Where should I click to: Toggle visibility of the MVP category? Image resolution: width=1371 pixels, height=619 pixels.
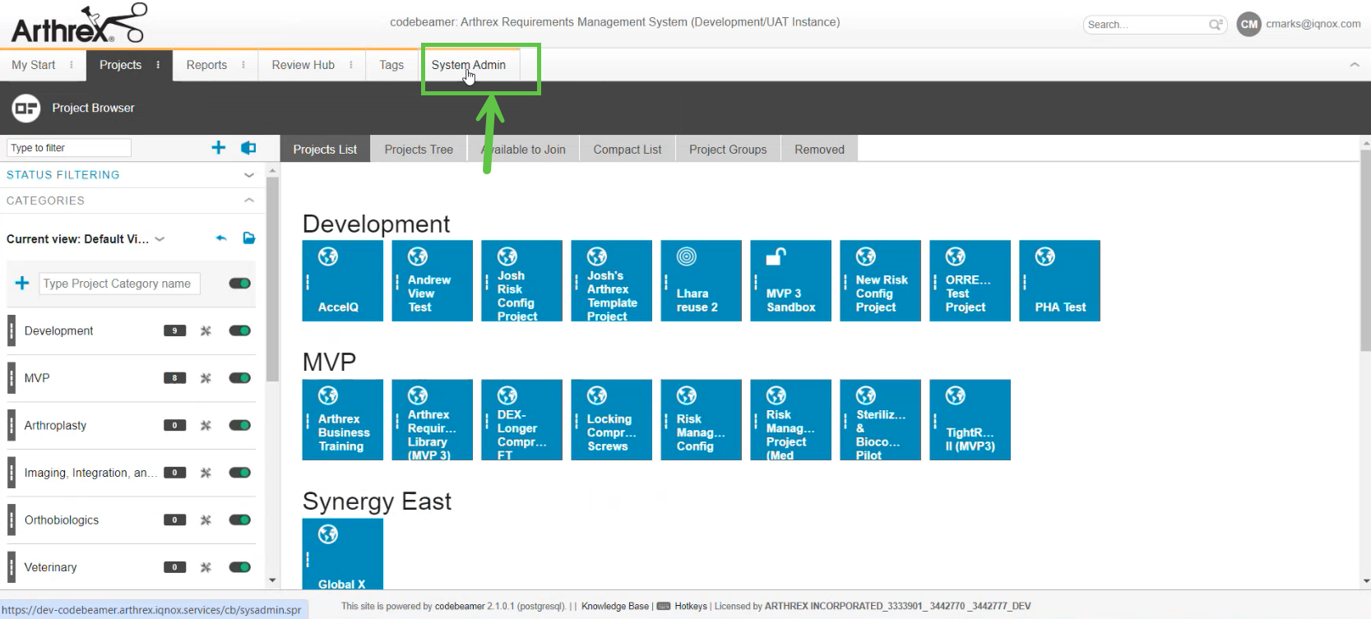[x=240, y=378]
